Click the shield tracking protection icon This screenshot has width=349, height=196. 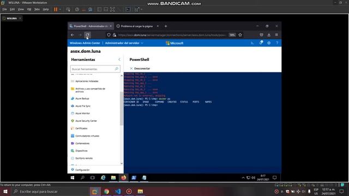[x=109, y=35]
